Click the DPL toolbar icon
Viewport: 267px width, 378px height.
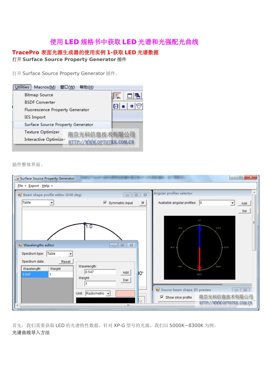pos(118,96)
